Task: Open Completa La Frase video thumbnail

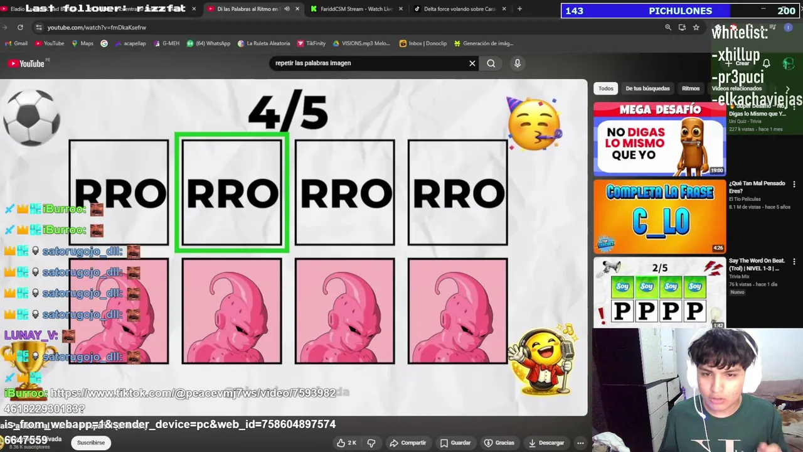Action: [x=659, y=217]
